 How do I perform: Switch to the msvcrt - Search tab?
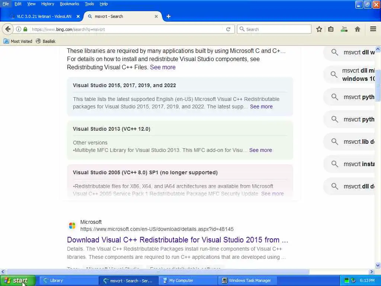coord(123,16)
